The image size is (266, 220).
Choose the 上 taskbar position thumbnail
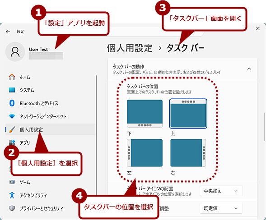click(x=188, y=114)
